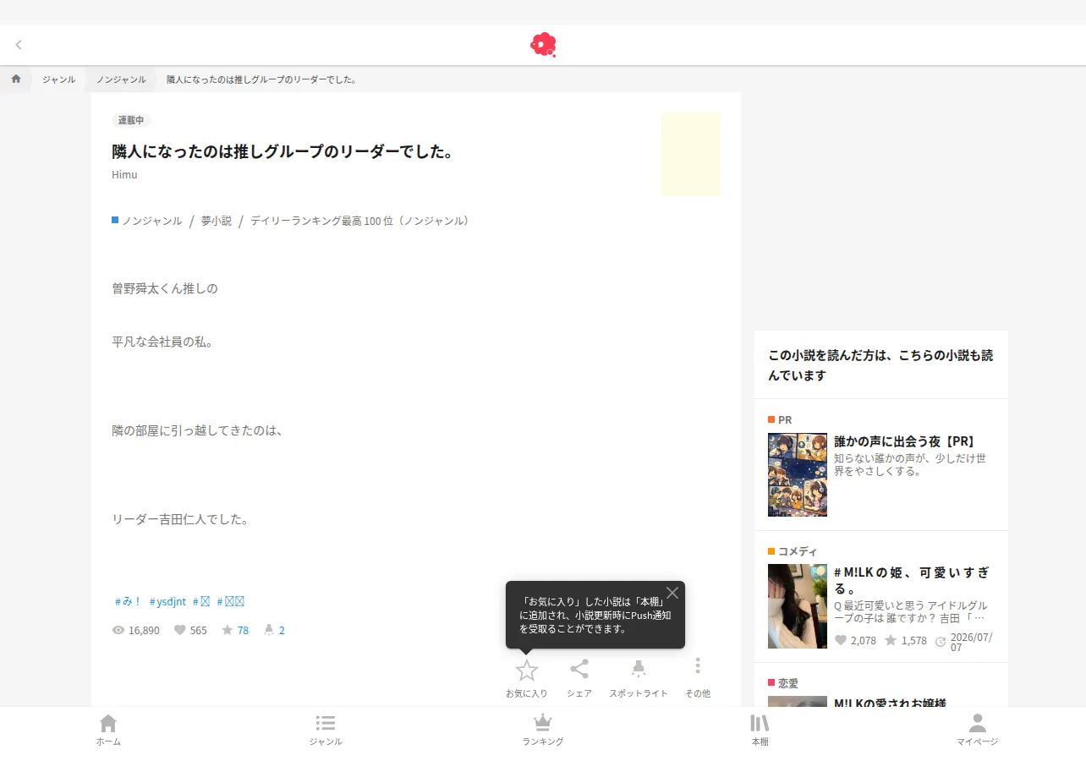
Task: Click the author name Himu
Action: 124,175
